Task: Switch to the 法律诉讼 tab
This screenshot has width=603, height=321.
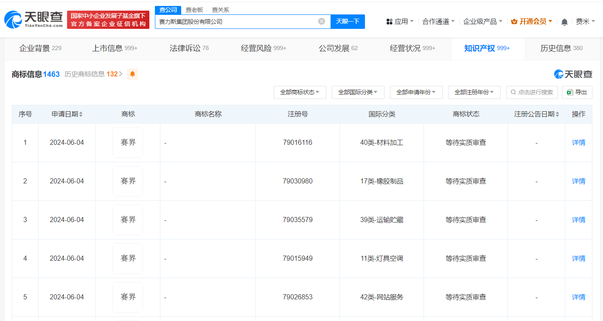Action: 189,48
